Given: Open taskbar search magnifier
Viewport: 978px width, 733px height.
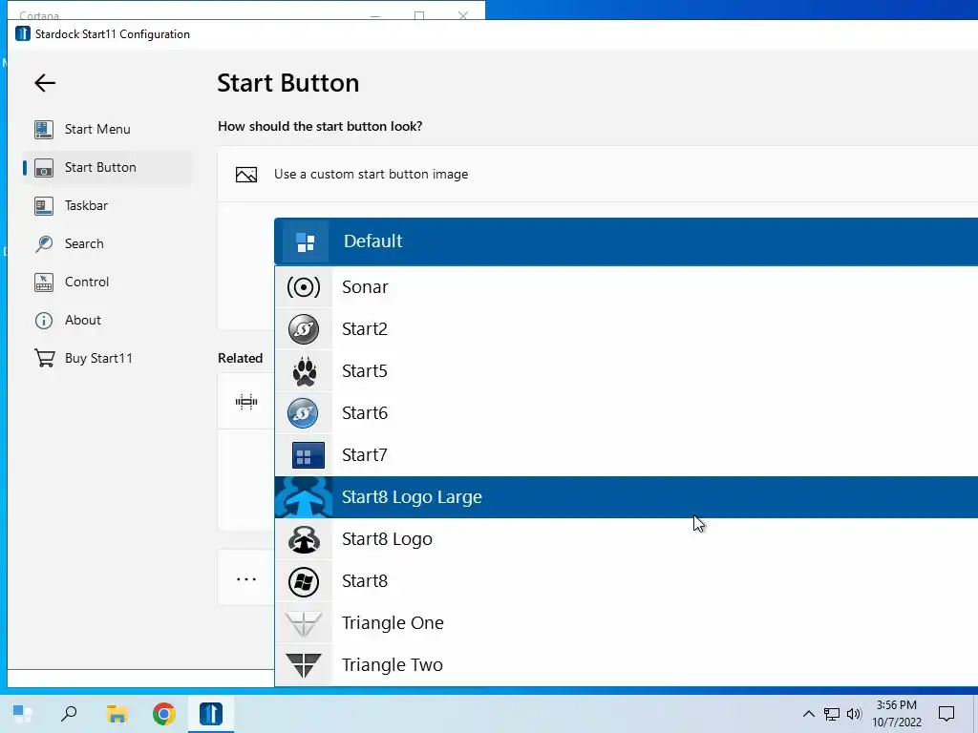Looking at the screenshot, I should click(69, 714).
